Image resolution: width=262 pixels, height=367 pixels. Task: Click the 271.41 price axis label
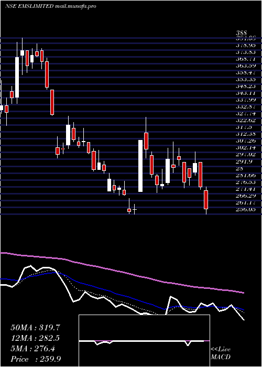point(245,189)
